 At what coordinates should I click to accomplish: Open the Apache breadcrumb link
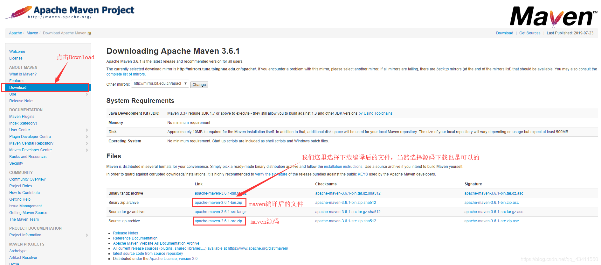pyautogui.click(x=16, y=33)
